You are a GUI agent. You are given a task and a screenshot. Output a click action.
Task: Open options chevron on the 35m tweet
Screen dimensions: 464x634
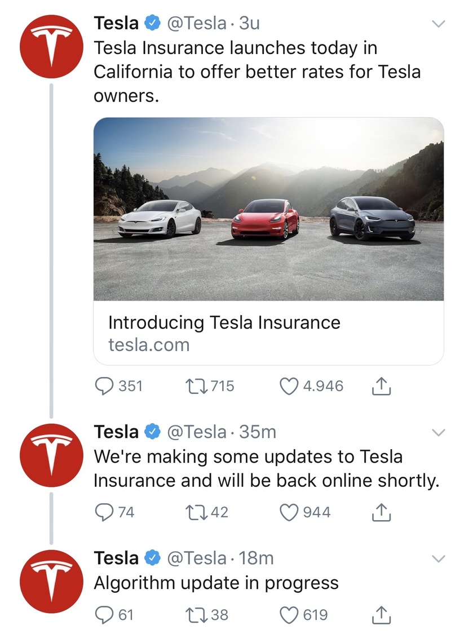pyautogui.click(x=438, y=432)
